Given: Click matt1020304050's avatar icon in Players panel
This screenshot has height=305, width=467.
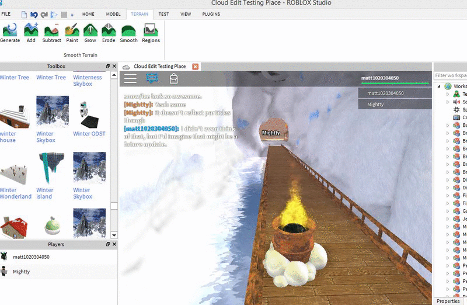Looking at the screenshot, I should coord(4,257).
